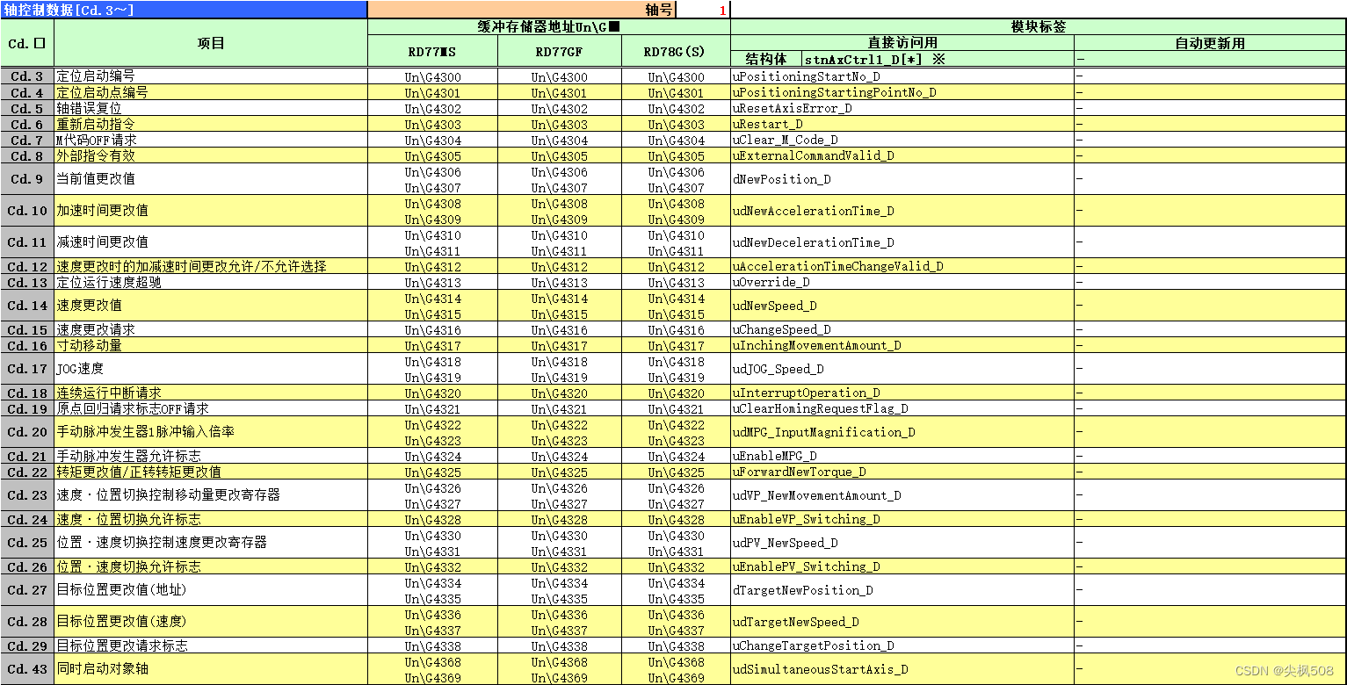Select the udMPG_InputMagnification_D label cell
Image resolution: width=1347 pixels, height=685 pixels.
[902, 432]
